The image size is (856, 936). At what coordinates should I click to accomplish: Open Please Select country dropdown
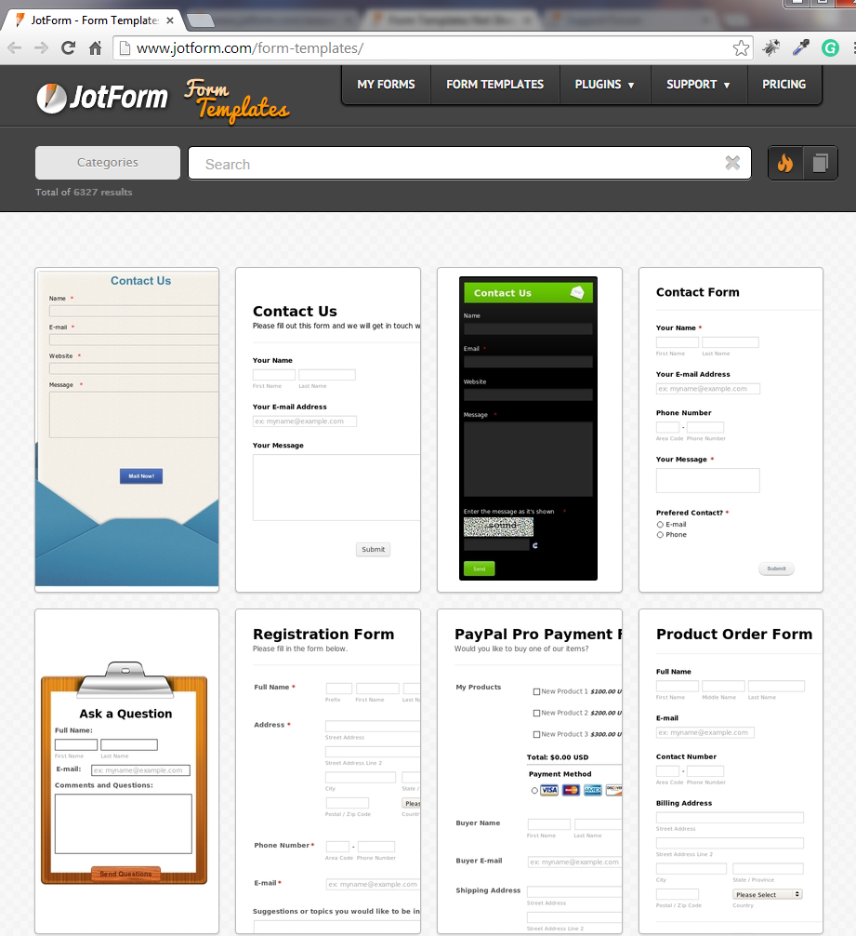pyautogui.click(x=767, y=894)
